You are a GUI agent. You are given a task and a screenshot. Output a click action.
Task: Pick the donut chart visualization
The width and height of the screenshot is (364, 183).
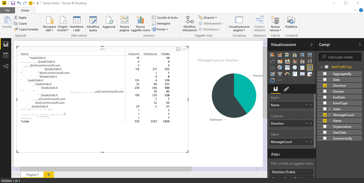(x=272, y=80)
